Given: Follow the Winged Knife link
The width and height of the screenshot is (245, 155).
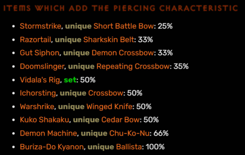Looking at the screenshot, I should [109, 106].
